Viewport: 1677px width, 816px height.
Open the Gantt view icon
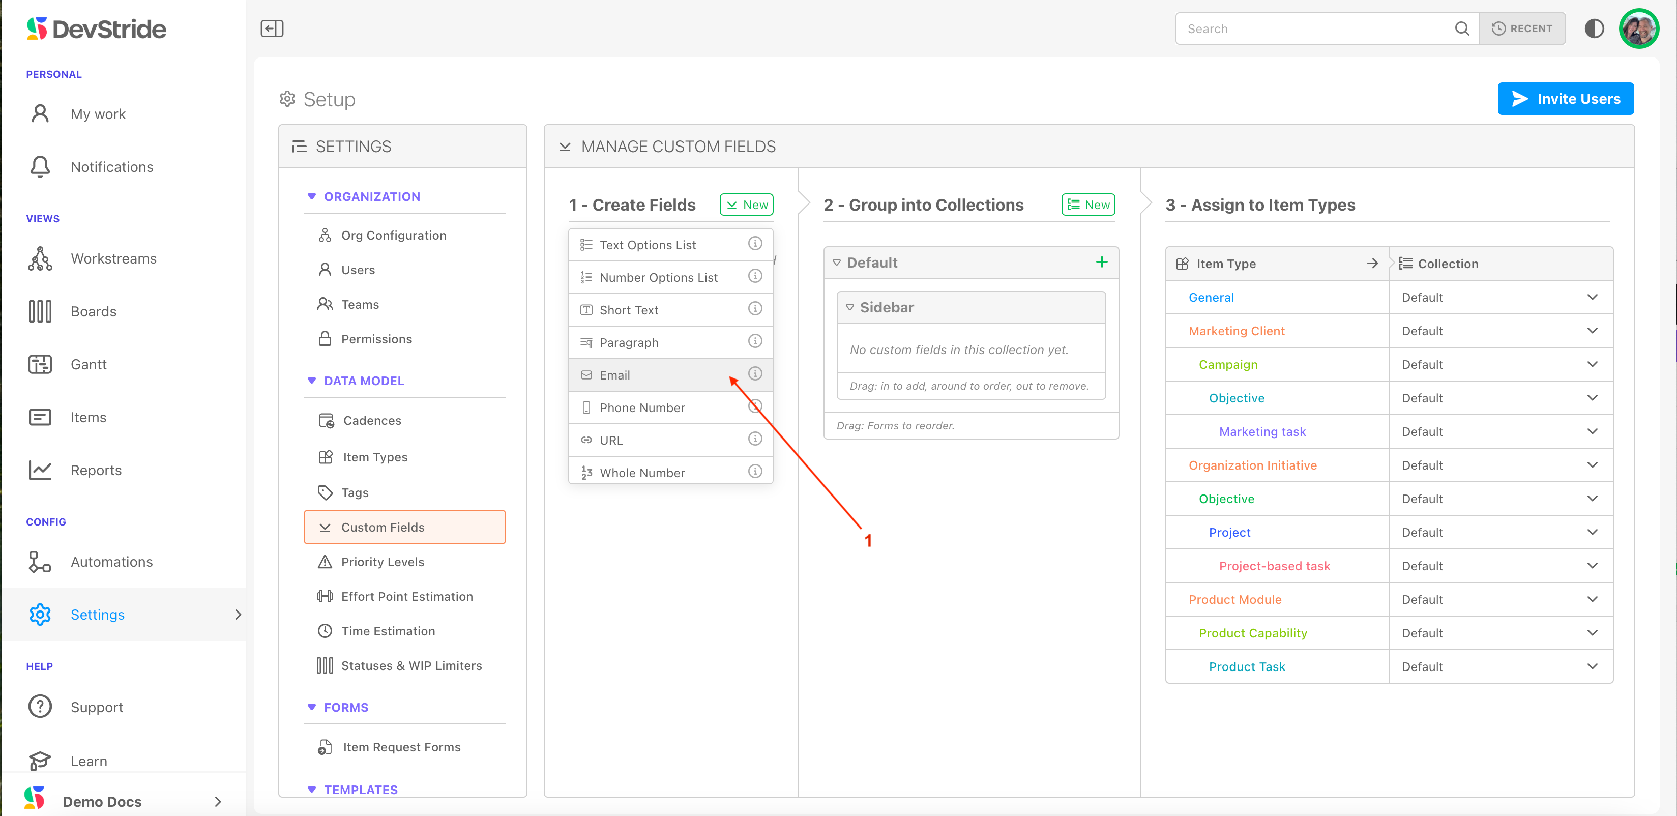point(40,365)
